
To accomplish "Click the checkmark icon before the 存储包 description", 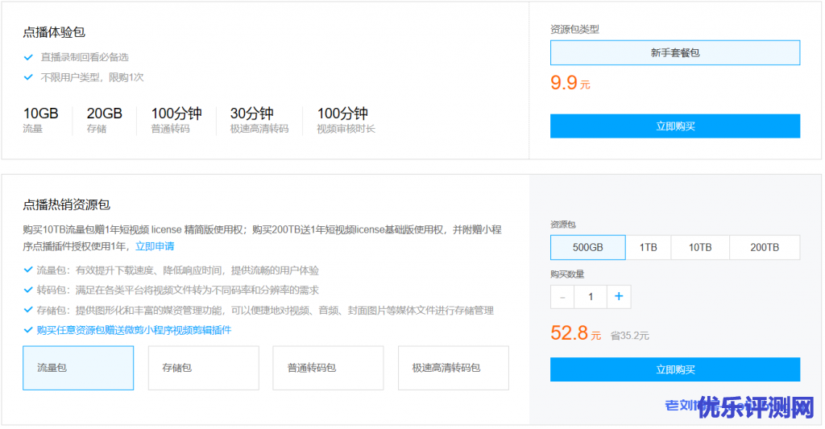I will (x=28, y=310).
